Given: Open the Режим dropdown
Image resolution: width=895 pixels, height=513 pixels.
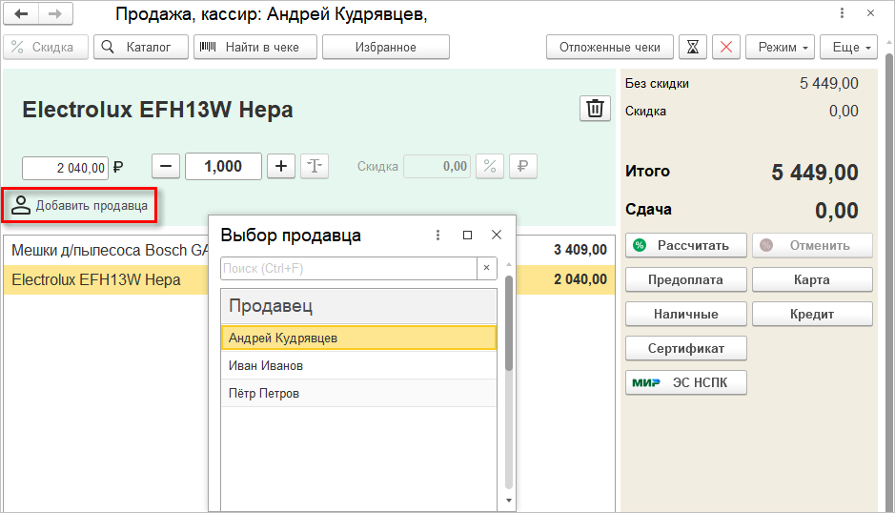Looking at the screenshot, I should (x=780, y=47).
